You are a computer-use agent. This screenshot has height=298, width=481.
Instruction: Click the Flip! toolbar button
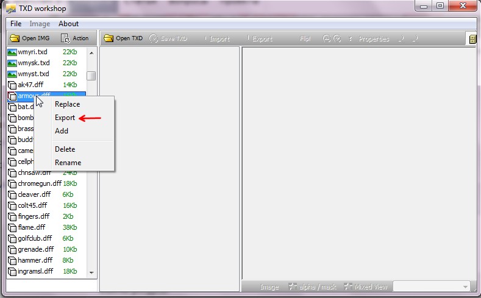coord(305,39)
